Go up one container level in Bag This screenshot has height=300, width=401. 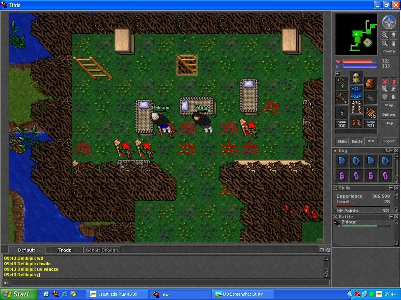pos(387,150)
